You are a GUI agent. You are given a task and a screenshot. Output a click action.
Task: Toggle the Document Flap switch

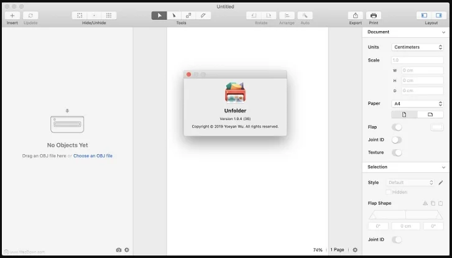pos(397,127)
